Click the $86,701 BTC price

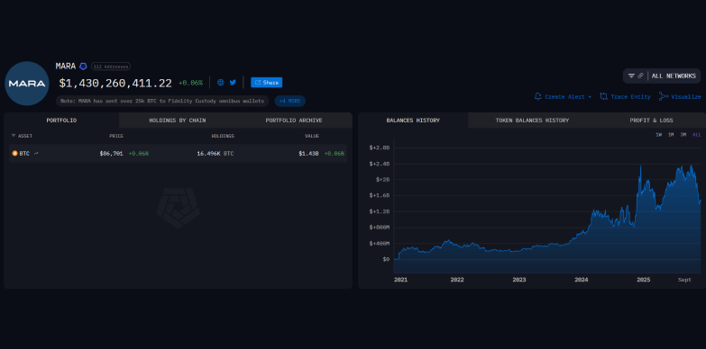(111, 154)
